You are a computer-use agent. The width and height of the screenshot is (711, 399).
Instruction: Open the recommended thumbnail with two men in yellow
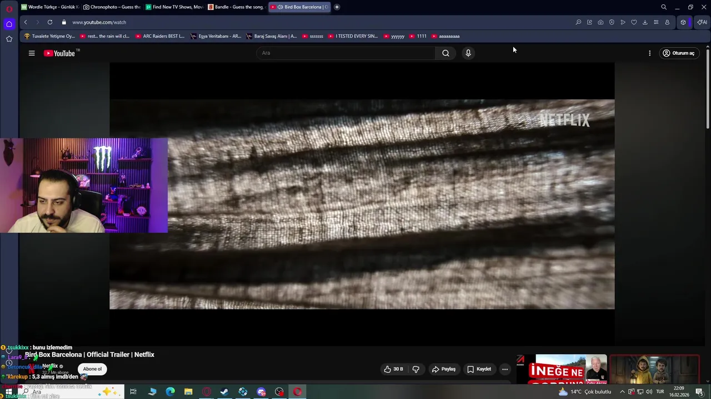click(x=654, y=369)
